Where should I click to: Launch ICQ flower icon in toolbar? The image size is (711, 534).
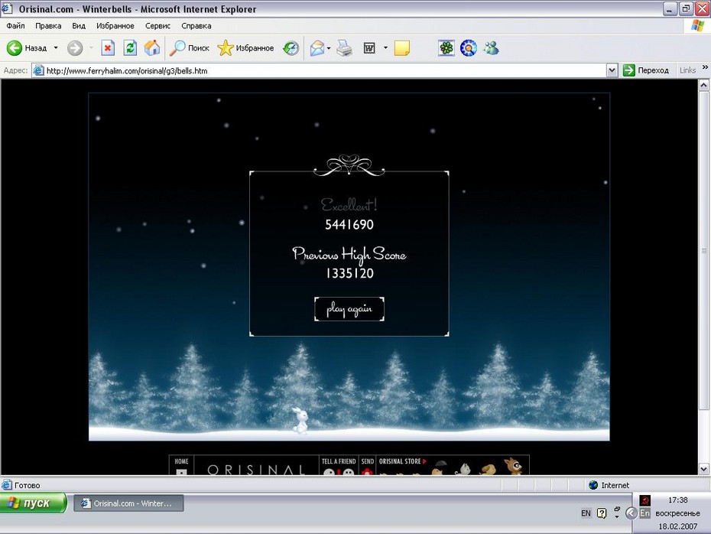pyautogui.click(x=446, y=47)
